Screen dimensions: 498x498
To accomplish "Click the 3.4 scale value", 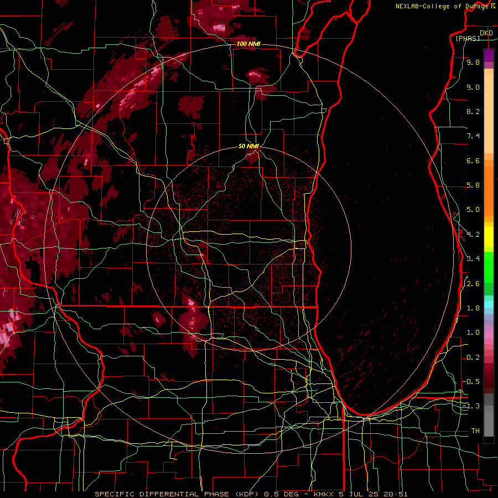I will (x=473, y=259).
